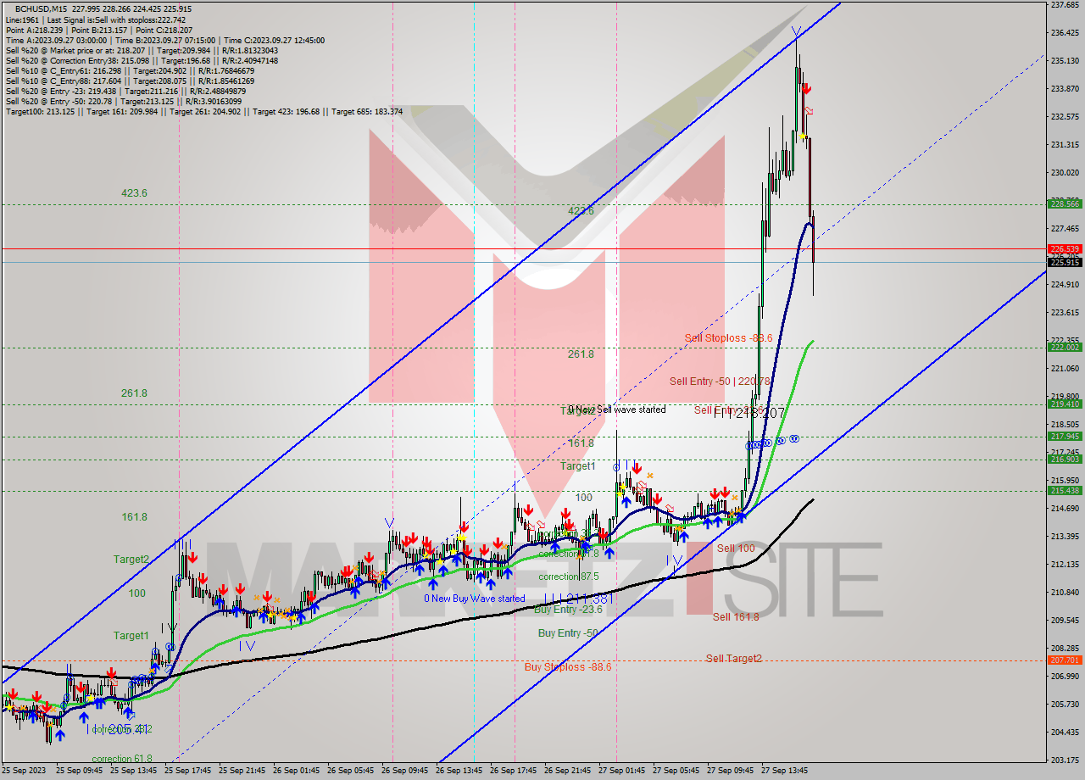Click the '26 Sep 09:45' time axis label
1085x780 pixels.
click(x=405, y=772)
